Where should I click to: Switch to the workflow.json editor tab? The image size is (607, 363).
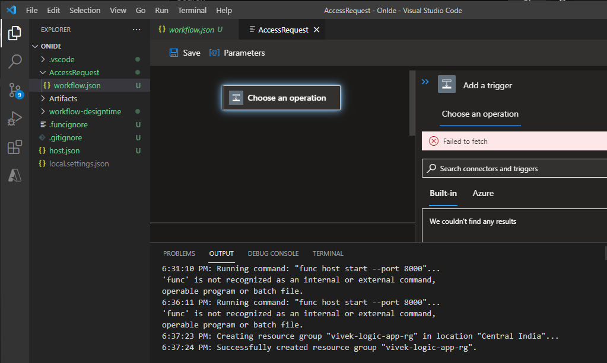coord(195,30)
